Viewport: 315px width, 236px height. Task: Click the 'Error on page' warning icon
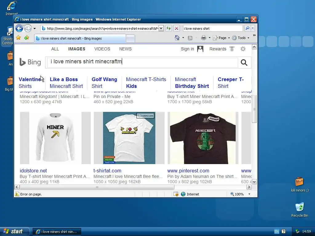pyautogui.click(x=17, y=194)
